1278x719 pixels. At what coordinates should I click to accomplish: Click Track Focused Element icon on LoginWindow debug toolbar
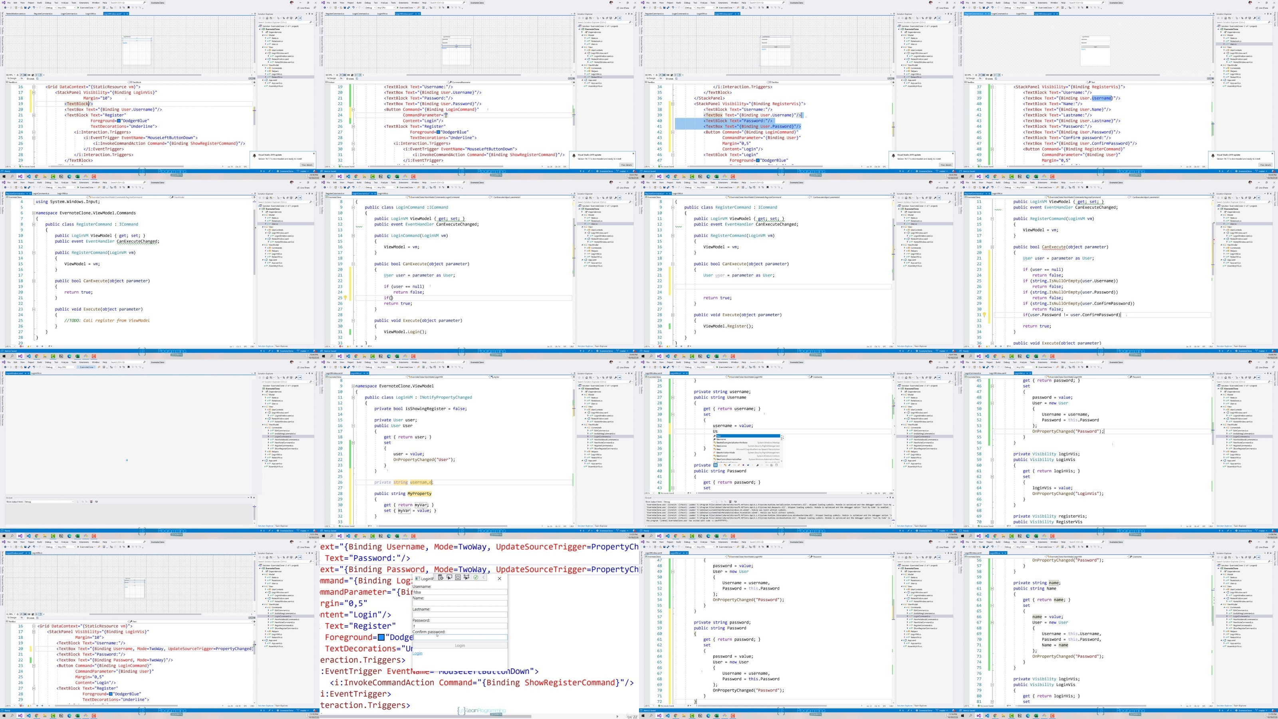(466, 578)
